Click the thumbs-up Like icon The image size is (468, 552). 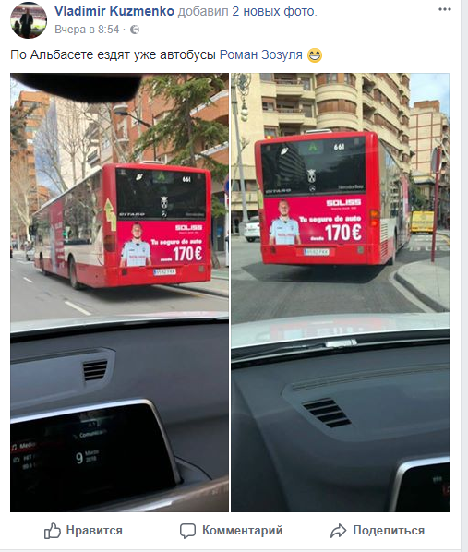tap(52, 531)
